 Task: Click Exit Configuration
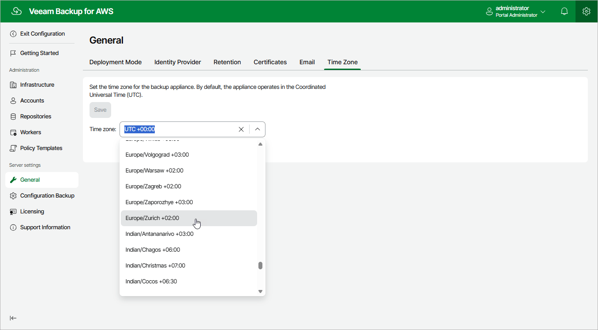[41, 33]
